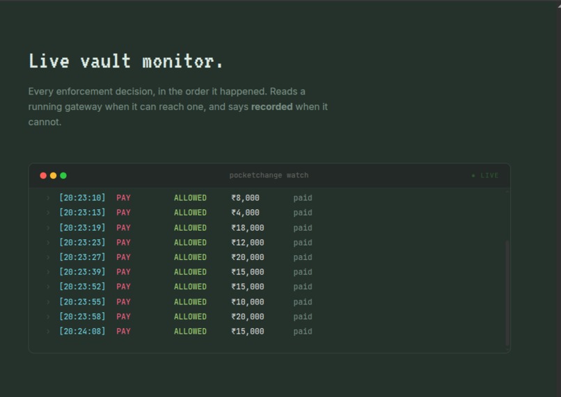Click PAY in the 20:23:55 row
Image resolution: width=561 pixels, height=397 pixels.
click(123, 302)
